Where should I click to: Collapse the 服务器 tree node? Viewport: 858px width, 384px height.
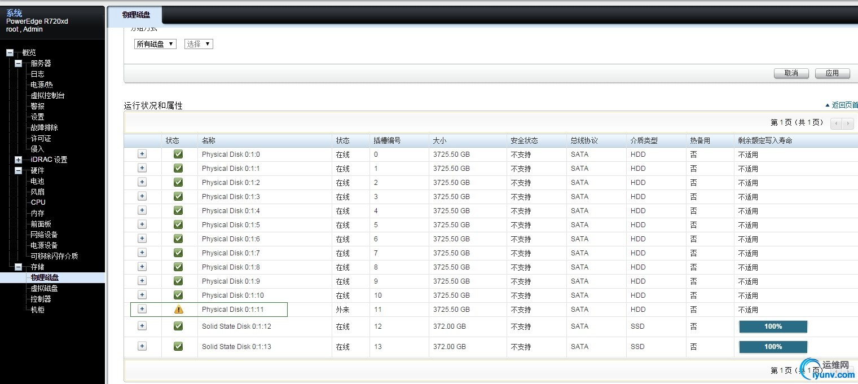[x=19, y=63]
